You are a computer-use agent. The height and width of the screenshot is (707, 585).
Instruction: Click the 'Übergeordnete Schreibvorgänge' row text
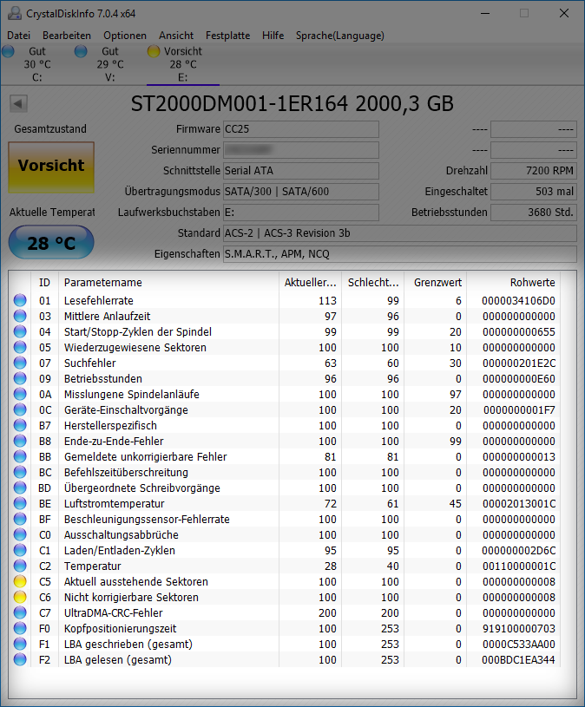(x=142, y=488)
